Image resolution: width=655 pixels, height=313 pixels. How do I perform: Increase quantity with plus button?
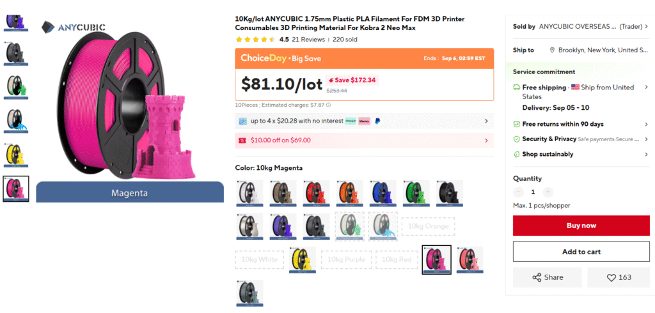[x=548, y=192]
